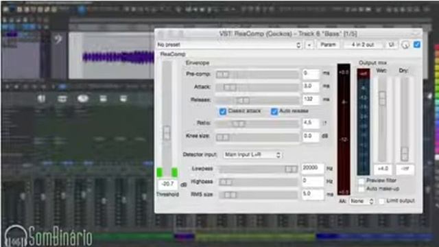Click the Wet value field showing +4.0
Image resolution: width=439 pixels, height=247 pixels.
click(383, 169)
